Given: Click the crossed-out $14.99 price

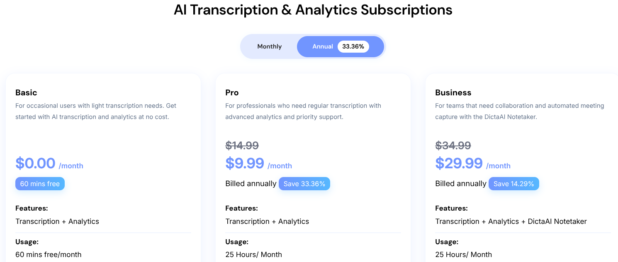Looking at the screenshot, I should click(242, 145).
